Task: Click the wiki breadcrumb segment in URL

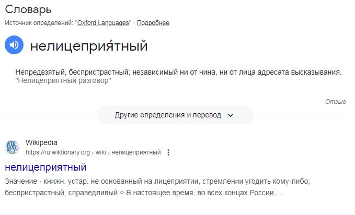Action: click(x=101, y=152)
